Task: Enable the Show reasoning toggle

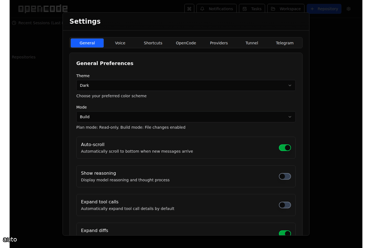Action: 285,176
